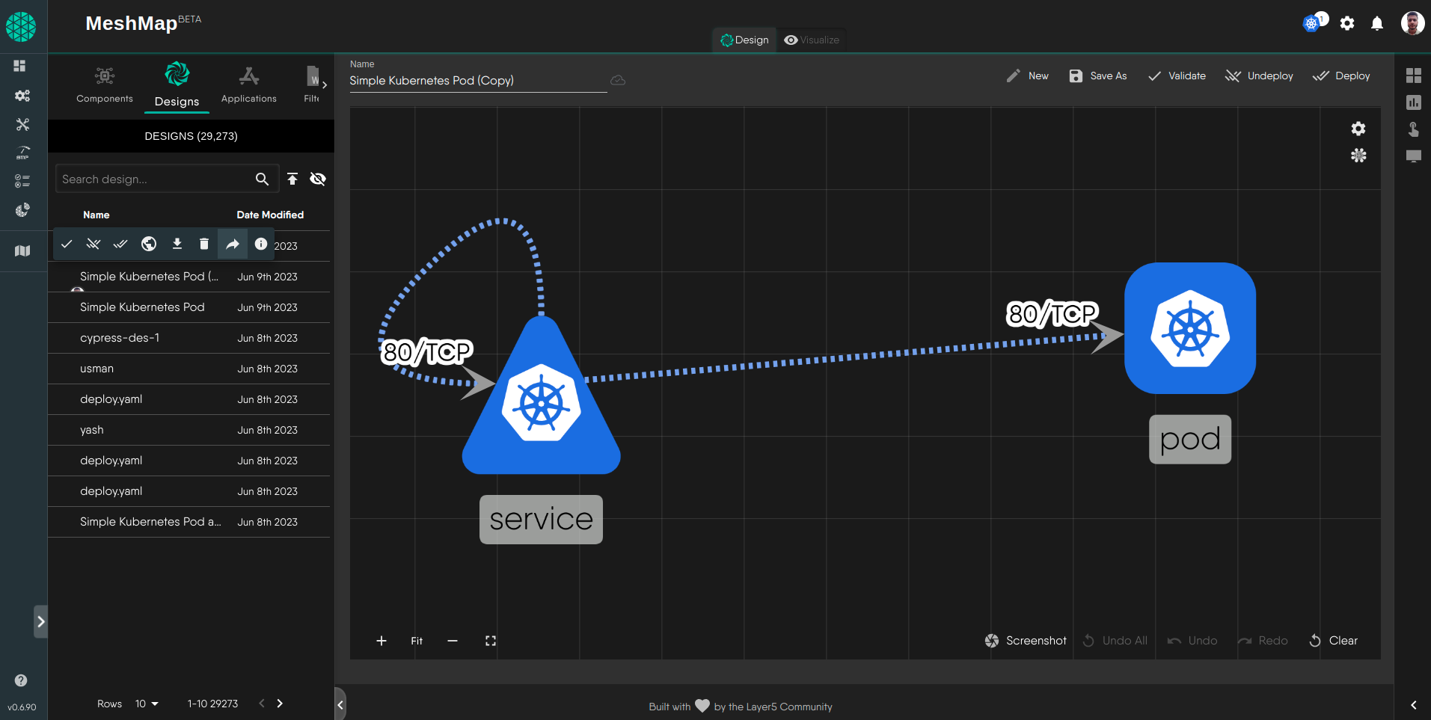1431x720 pixels.
Task: Take a canvas Screenshot
Action: [1026, 641]
